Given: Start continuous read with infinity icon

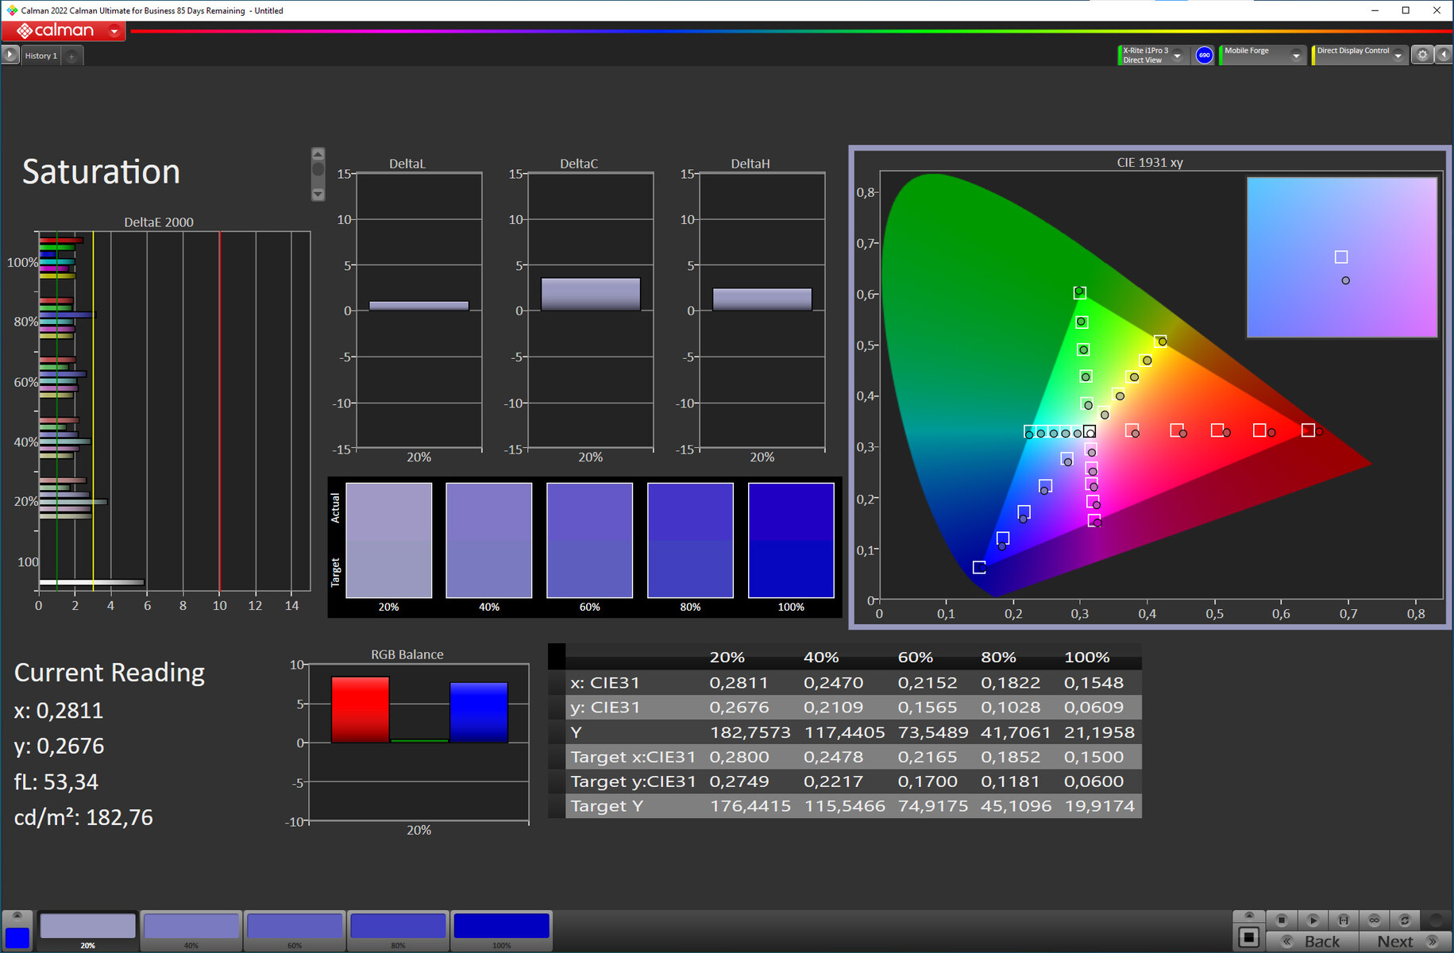Looking at the screenshot, I should click(1374, 920).
